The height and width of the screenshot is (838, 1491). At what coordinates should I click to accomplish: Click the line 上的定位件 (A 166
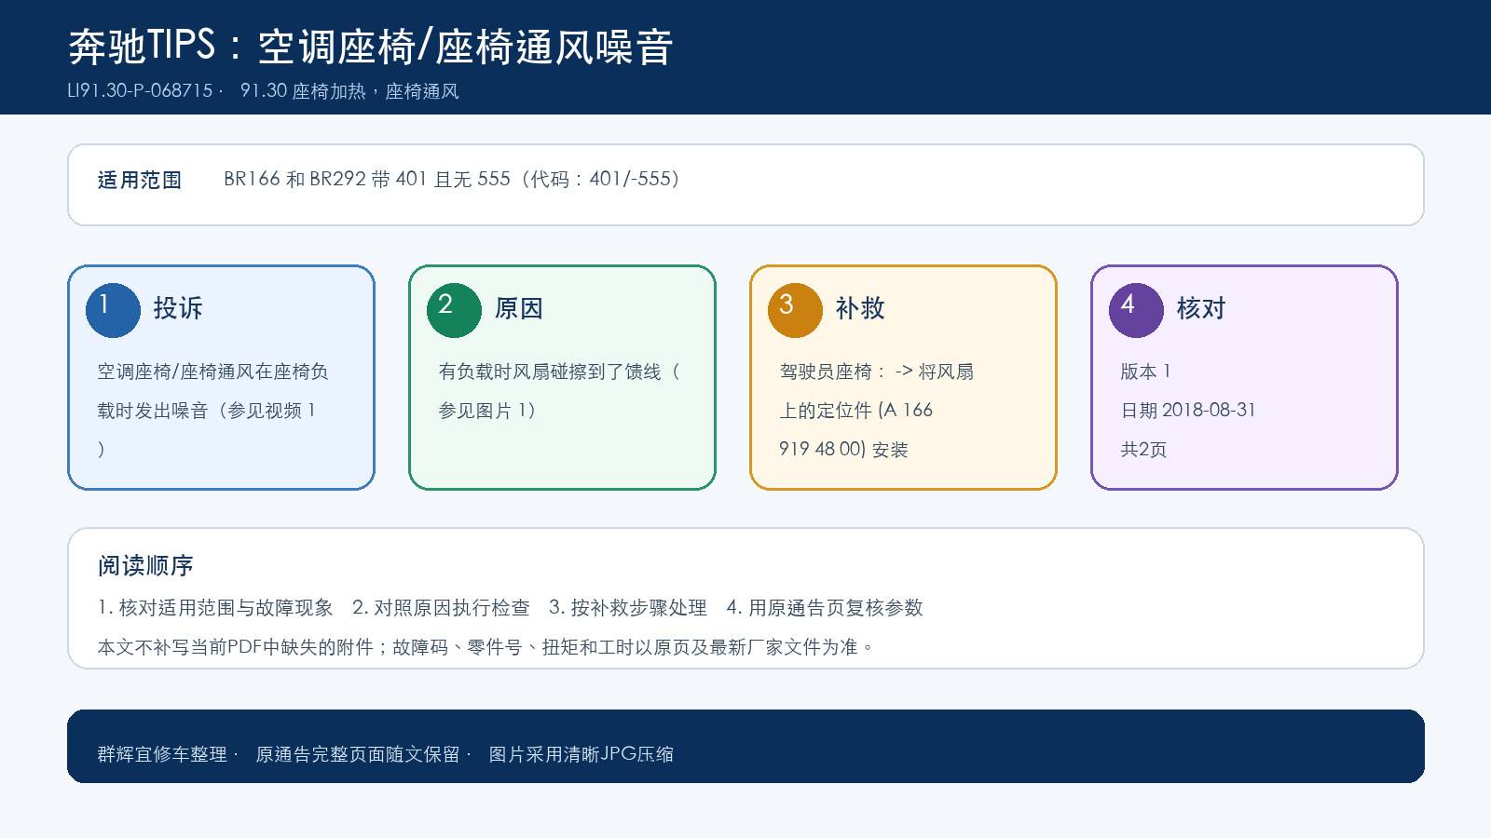click(x=856, y=411)
